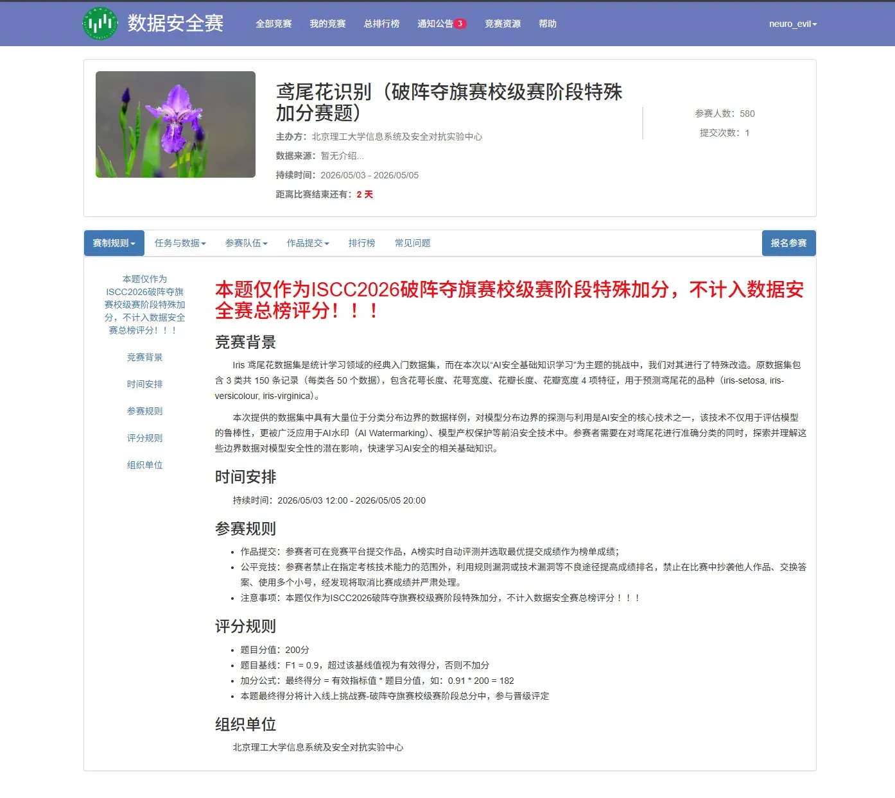Expand the 作品提交 dropdown tab

[308, 243]
